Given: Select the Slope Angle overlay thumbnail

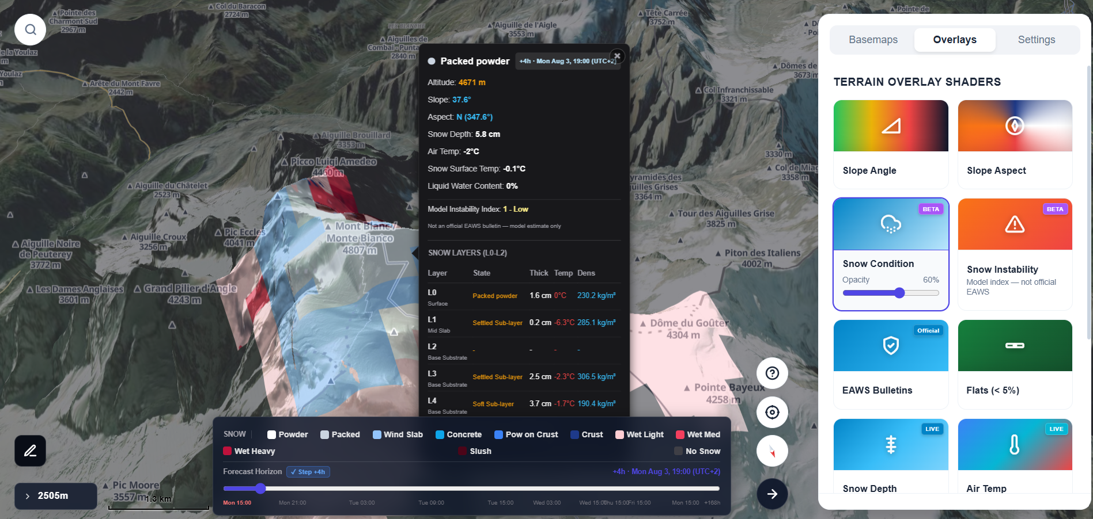Looking at the screenshot, I should point(891,126).
